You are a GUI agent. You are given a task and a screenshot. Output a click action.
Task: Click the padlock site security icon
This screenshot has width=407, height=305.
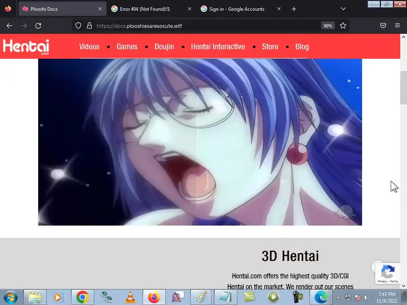click(89, 26)
